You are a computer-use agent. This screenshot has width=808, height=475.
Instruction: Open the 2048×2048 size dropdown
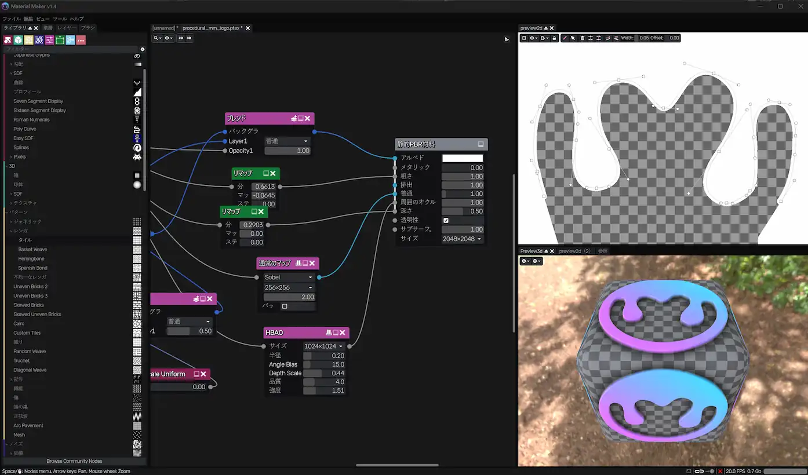pyautogui.click(x=462, y=239)
